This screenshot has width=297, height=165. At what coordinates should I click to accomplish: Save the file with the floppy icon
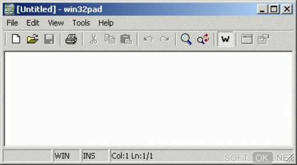pyautogui.click(x=49, y=39)
